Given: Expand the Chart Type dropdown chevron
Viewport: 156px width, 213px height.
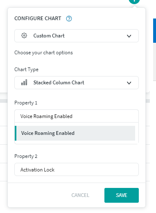Looking at the screenshot, I should [x=129, y=83].
